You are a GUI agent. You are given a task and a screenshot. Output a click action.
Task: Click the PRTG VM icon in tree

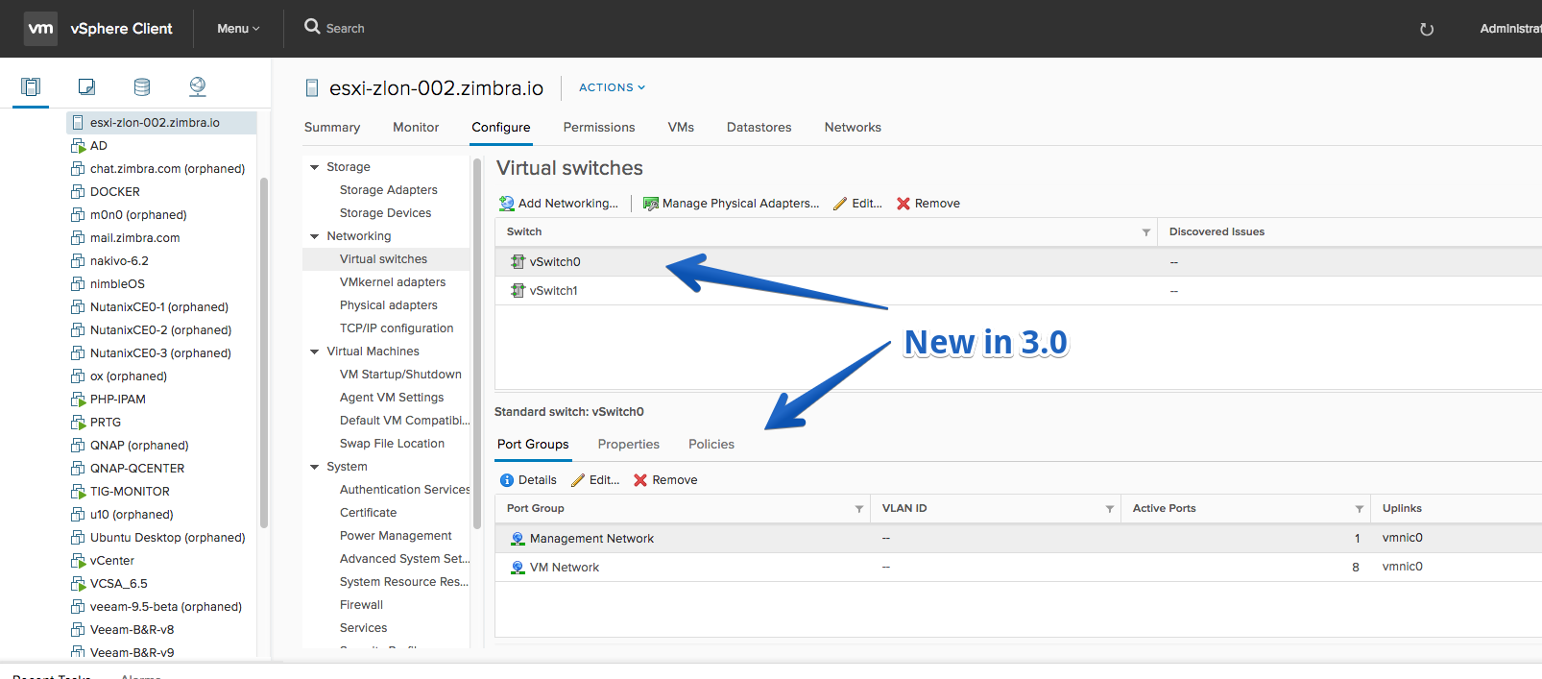(79, 423)
